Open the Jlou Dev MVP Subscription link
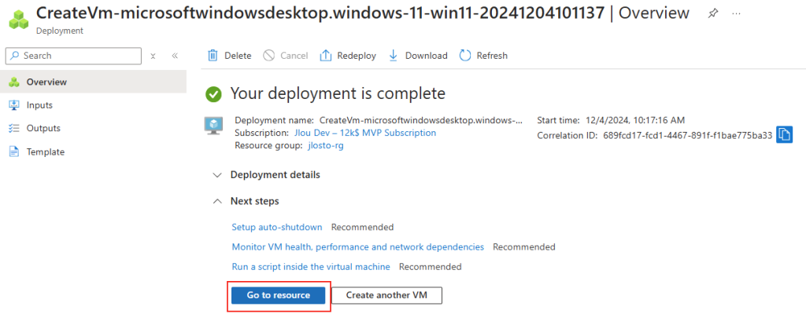The image size is (806, 314). tap(365, 133)
